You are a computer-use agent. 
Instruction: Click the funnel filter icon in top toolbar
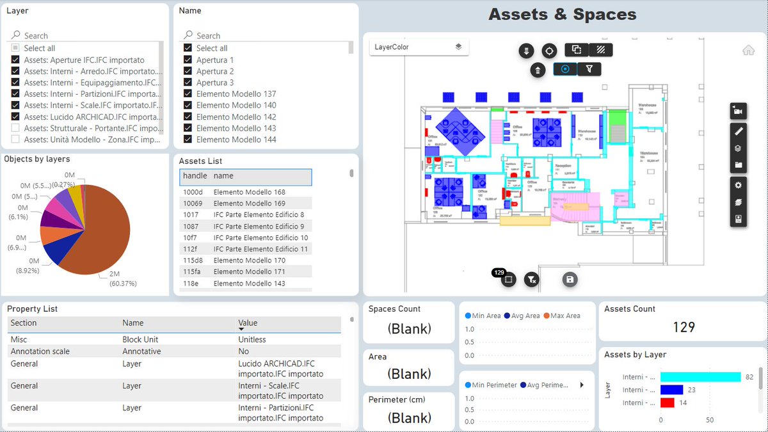(x=589, y=69)
